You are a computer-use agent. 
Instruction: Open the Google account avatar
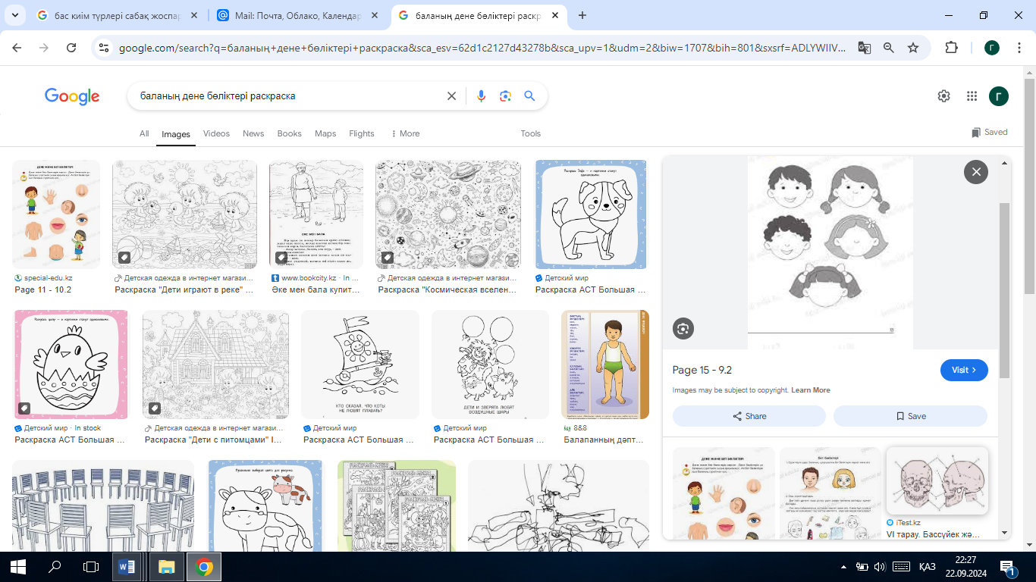click(x=999, y=96)
